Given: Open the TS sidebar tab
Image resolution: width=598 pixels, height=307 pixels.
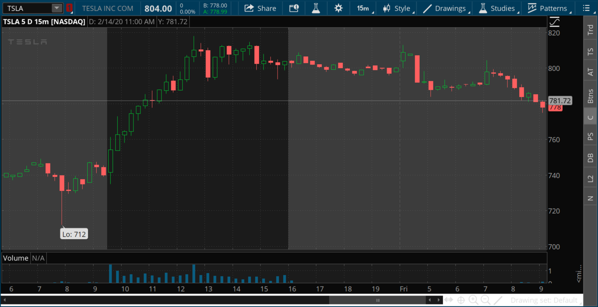Looking at the screenshot, I should coord(591,51).
